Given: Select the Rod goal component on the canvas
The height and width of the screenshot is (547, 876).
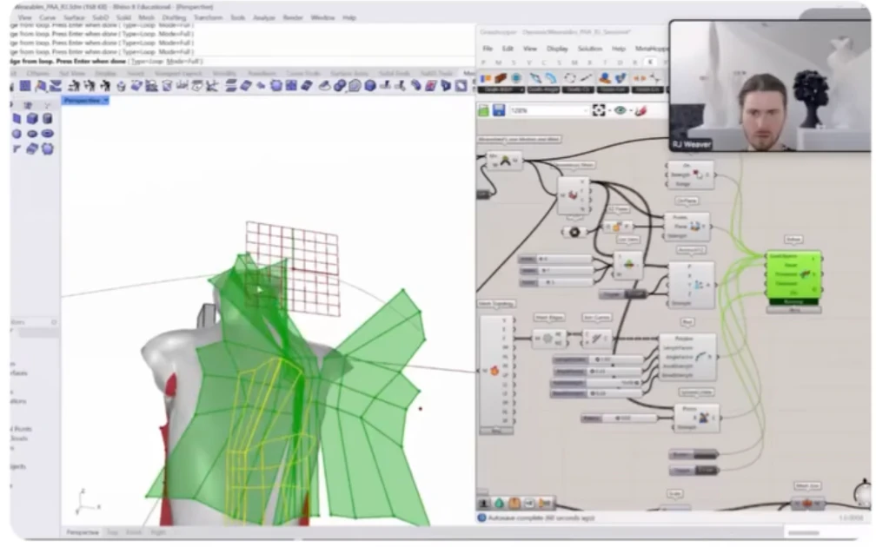Looking at the screenshot, I should pos(687,357).
